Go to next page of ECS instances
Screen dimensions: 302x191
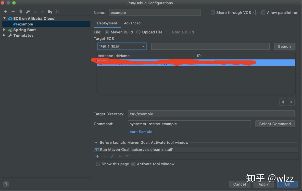click(x=291, y=102)
